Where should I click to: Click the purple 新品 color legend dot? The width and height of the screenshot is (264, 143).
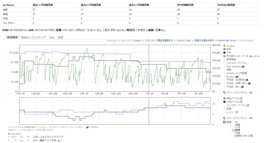(x=224, y=49)
